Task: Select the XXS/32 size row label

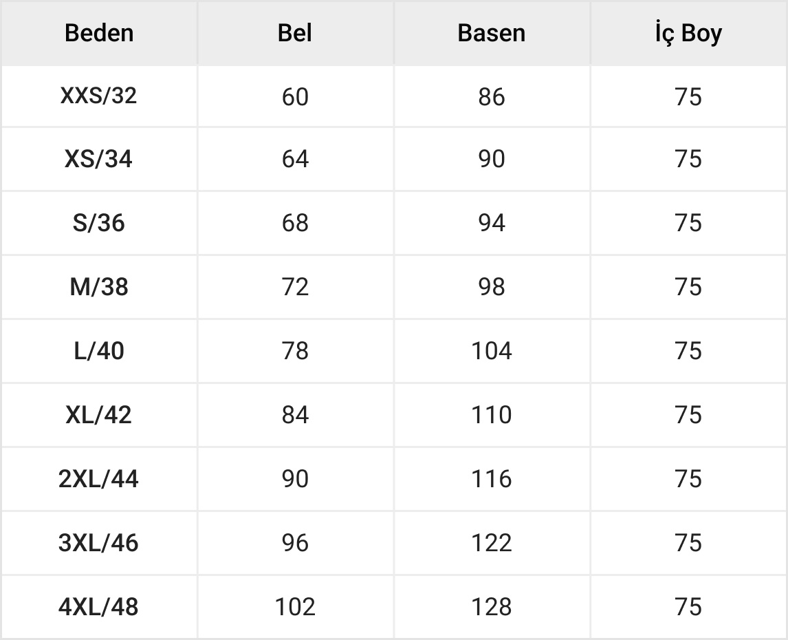Action: 99,96
